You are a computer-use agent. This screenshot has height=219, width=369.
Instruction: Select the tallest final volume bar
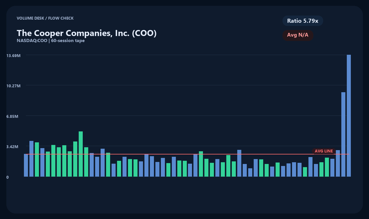[349, 116]
